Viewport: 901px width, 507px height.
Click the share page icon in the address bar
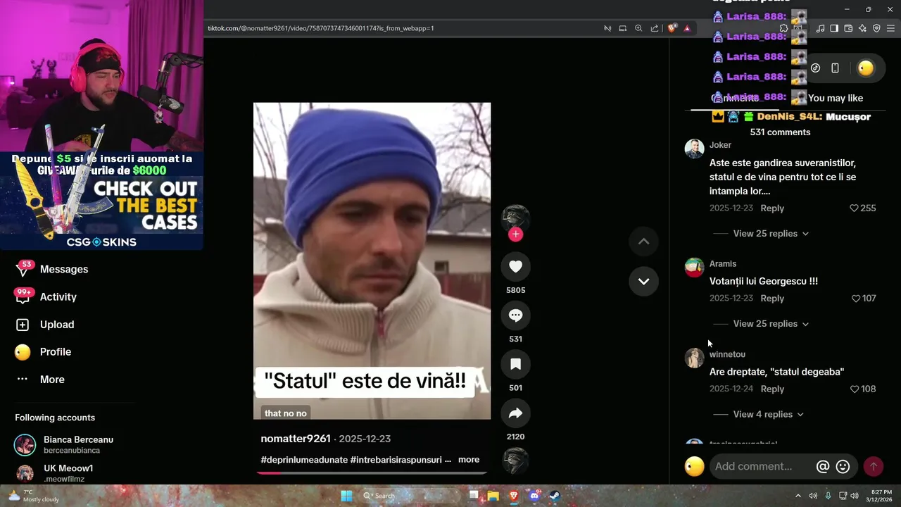pyautogui.click(x=655, y=28)
